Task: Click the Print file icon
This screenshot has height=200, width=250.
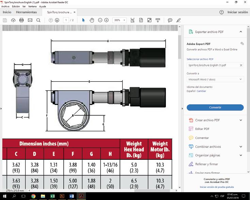Action: pos(21,20)
